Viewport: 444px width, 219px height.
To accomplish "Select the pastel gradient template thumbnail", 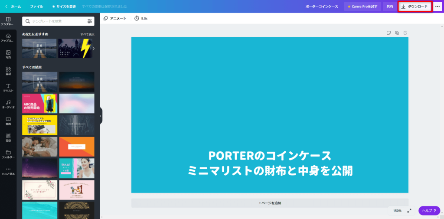I will tap(77, 103).
